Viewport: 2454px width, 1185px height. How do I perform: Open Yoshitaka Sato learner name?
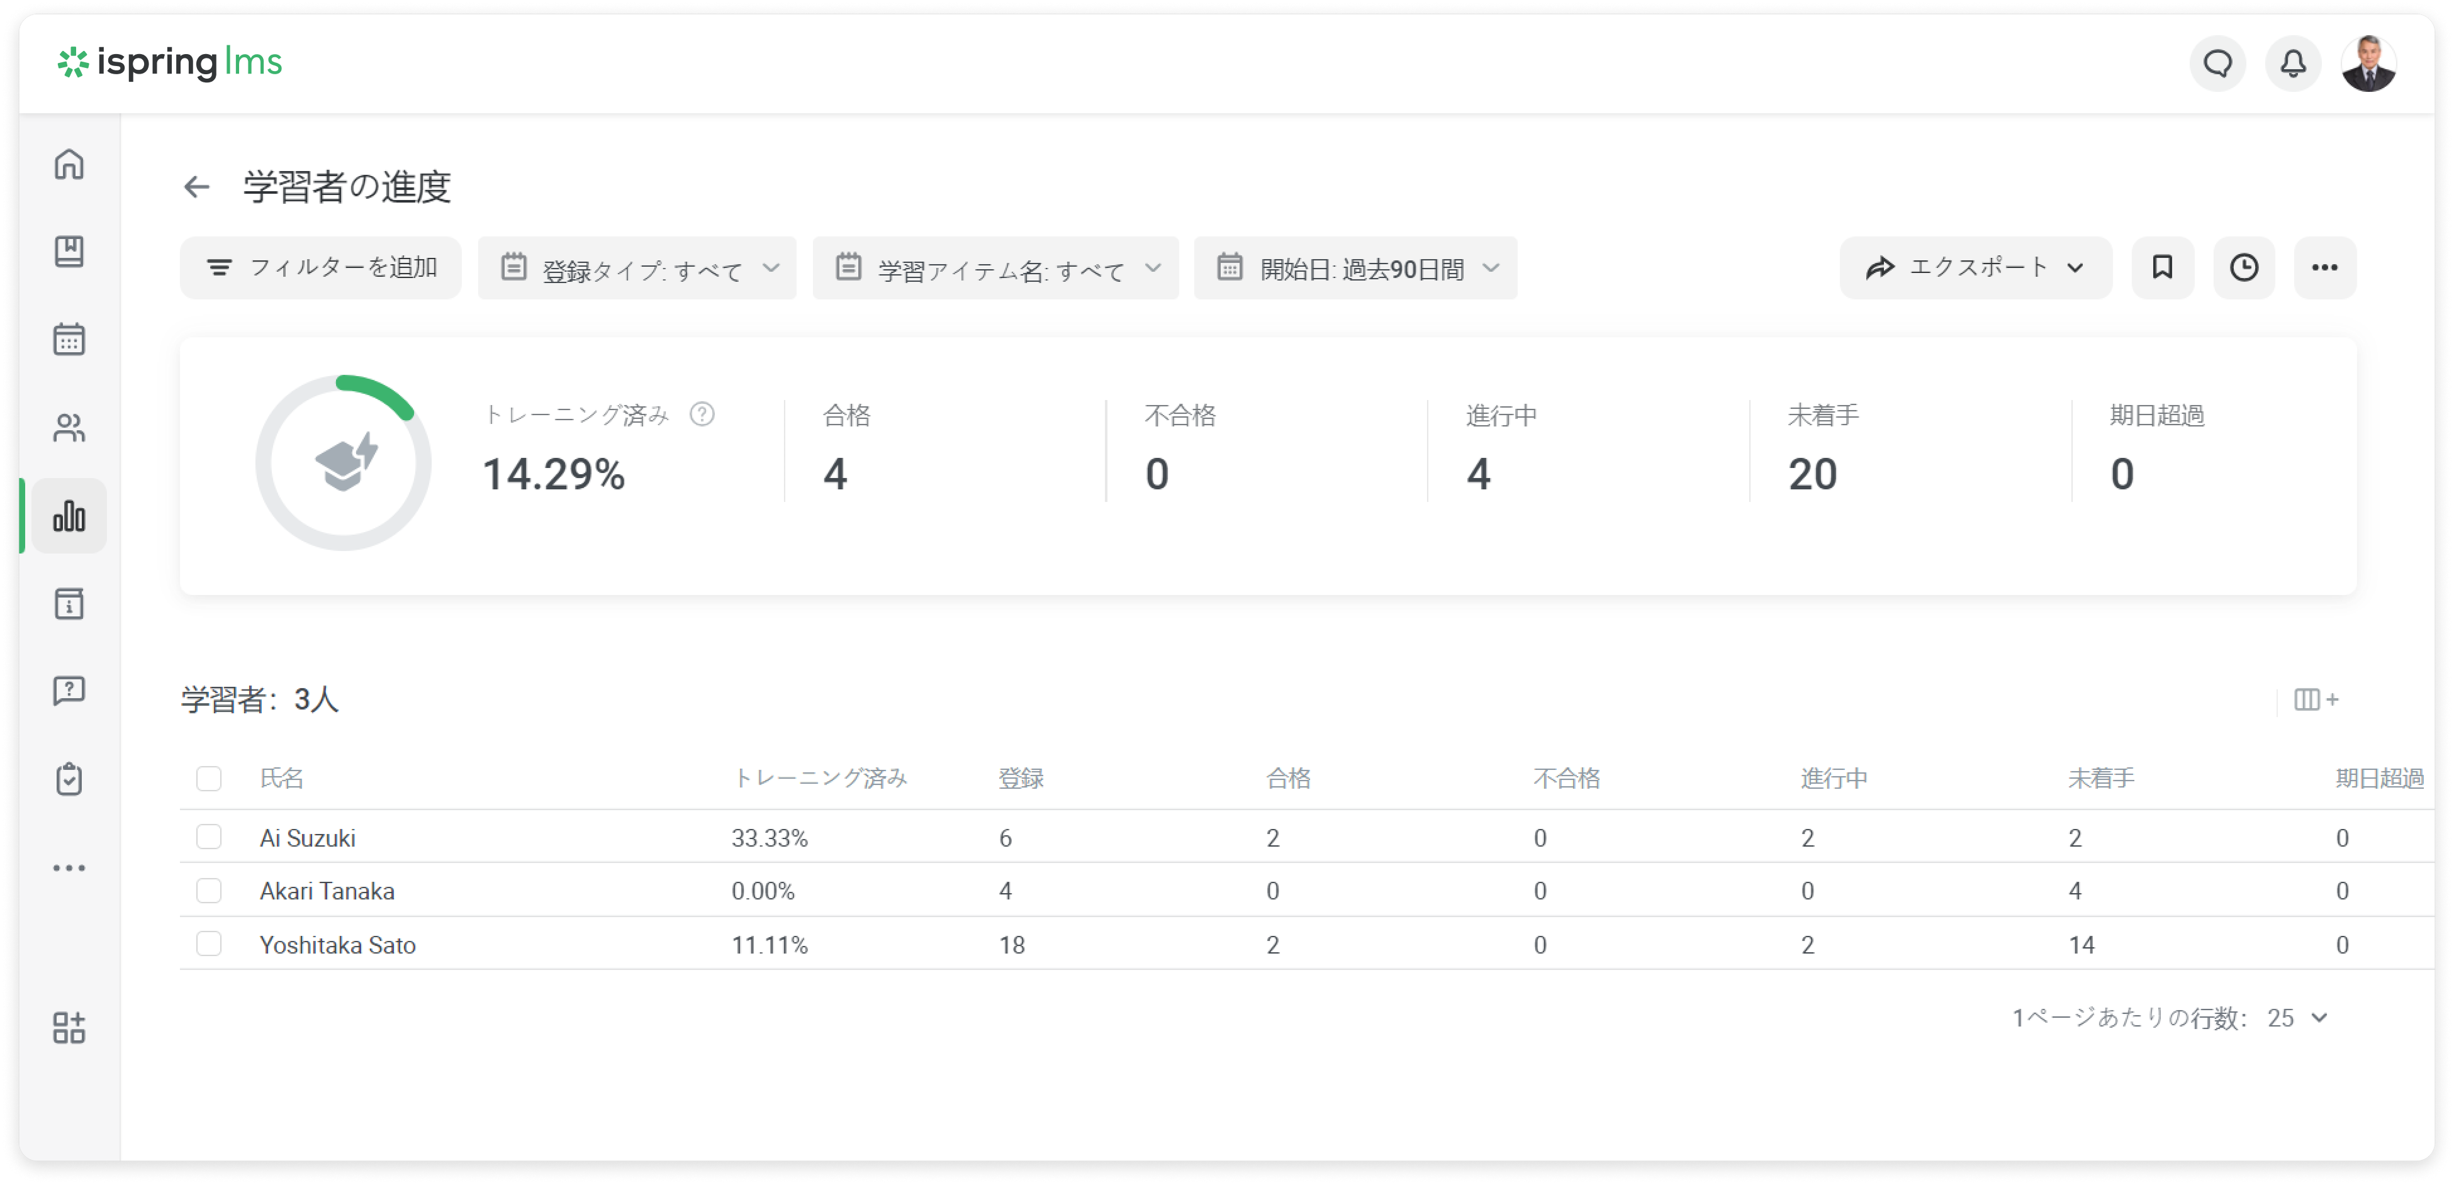pyautogui.click(x=337, y=945)
